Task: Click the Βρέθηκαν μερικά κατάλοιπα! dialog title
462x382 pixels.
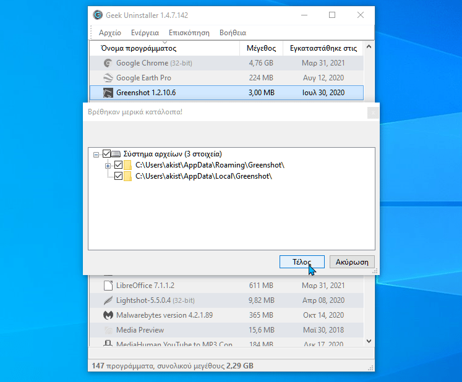Action: click(x=135, y=112)
